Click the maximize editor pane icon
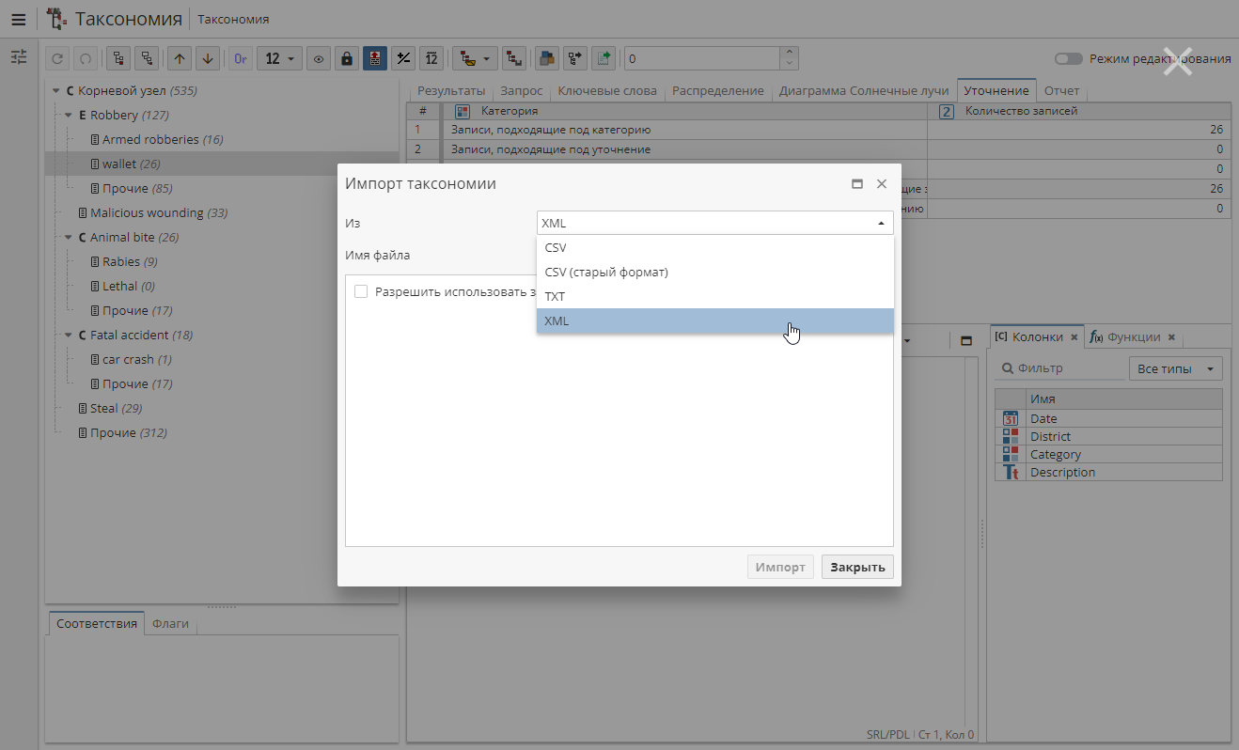Screen dimensions: 1239x750 point(965,340)
